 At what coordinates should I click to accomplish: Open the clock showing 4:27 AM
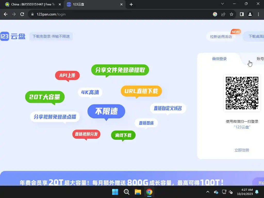click(245, 192)
